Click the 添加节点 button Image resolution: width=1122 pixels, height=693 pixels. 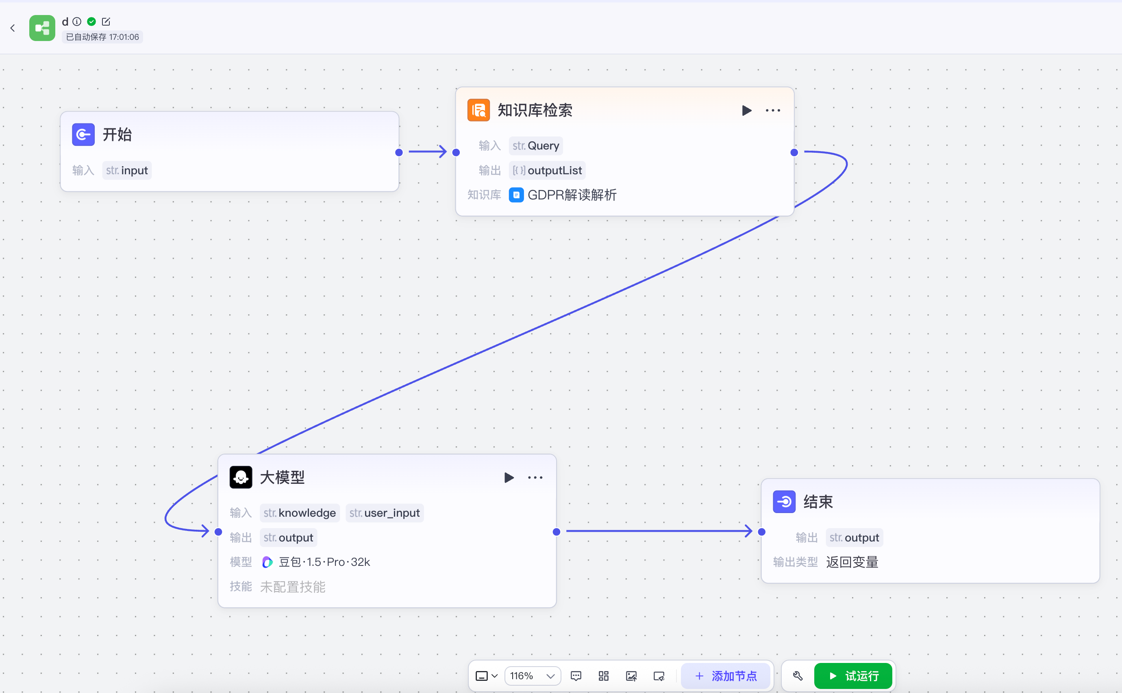726,676
